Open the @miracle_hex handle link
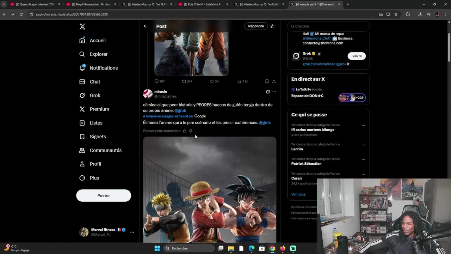The height and width of the screenshot is (254, 451). (x=165, y=96)
